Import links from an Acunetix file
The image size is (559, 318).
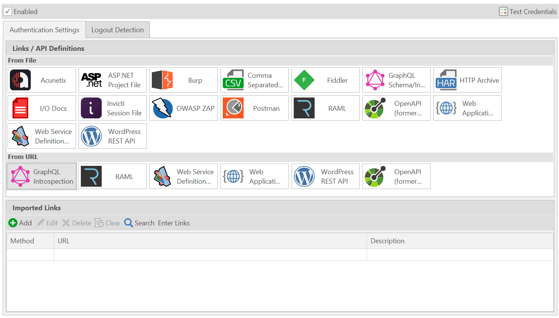click(42, 80)
